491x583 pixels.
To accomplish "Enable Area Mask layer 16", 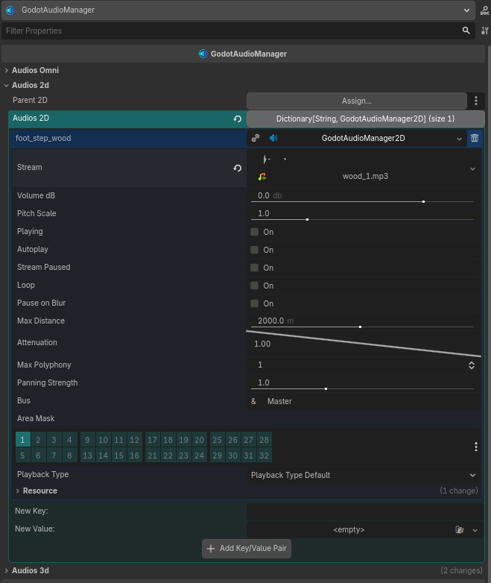I will click(x=134, y=456).
